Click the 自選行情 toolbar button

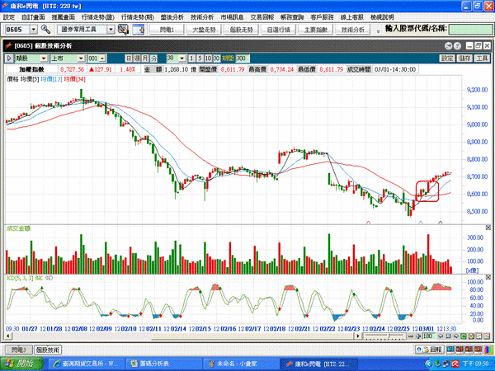[279, 30]
